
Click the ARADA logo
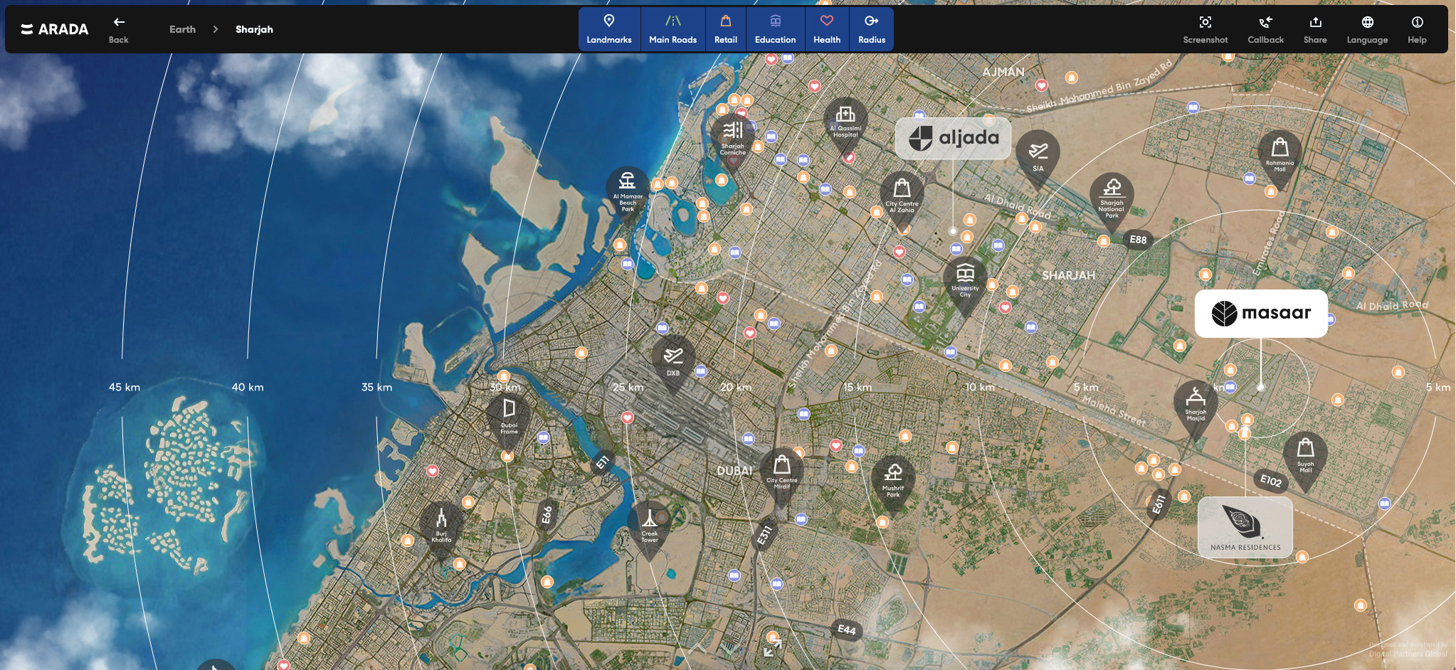55,29
